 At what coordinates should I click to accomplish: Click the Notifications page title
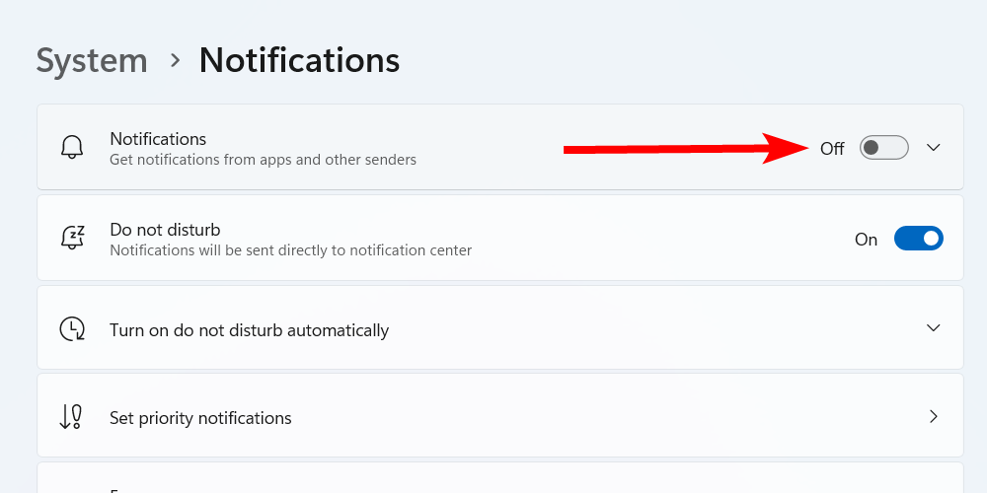click(x=299, y=60)
